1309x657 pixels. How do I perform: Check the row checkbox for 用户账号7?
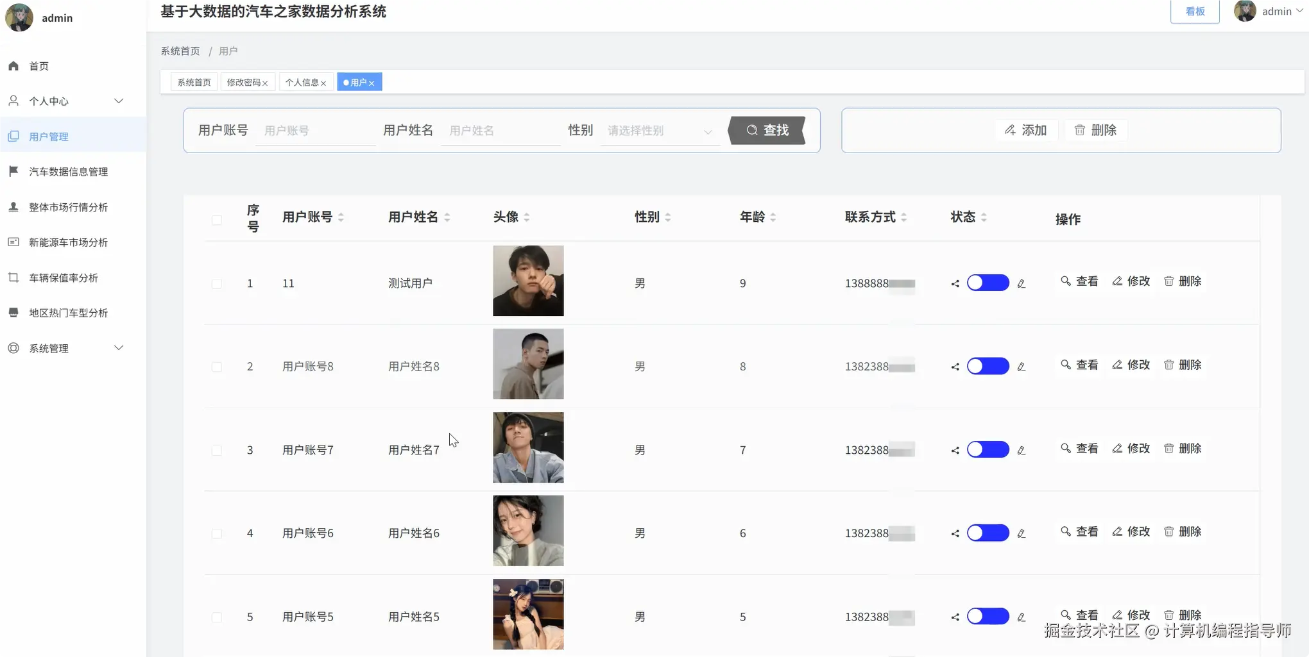click(217, 450)
